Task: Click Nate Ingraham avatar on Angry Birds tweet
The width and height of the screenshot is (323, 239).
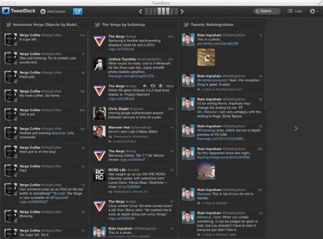Action: [188, 104]
